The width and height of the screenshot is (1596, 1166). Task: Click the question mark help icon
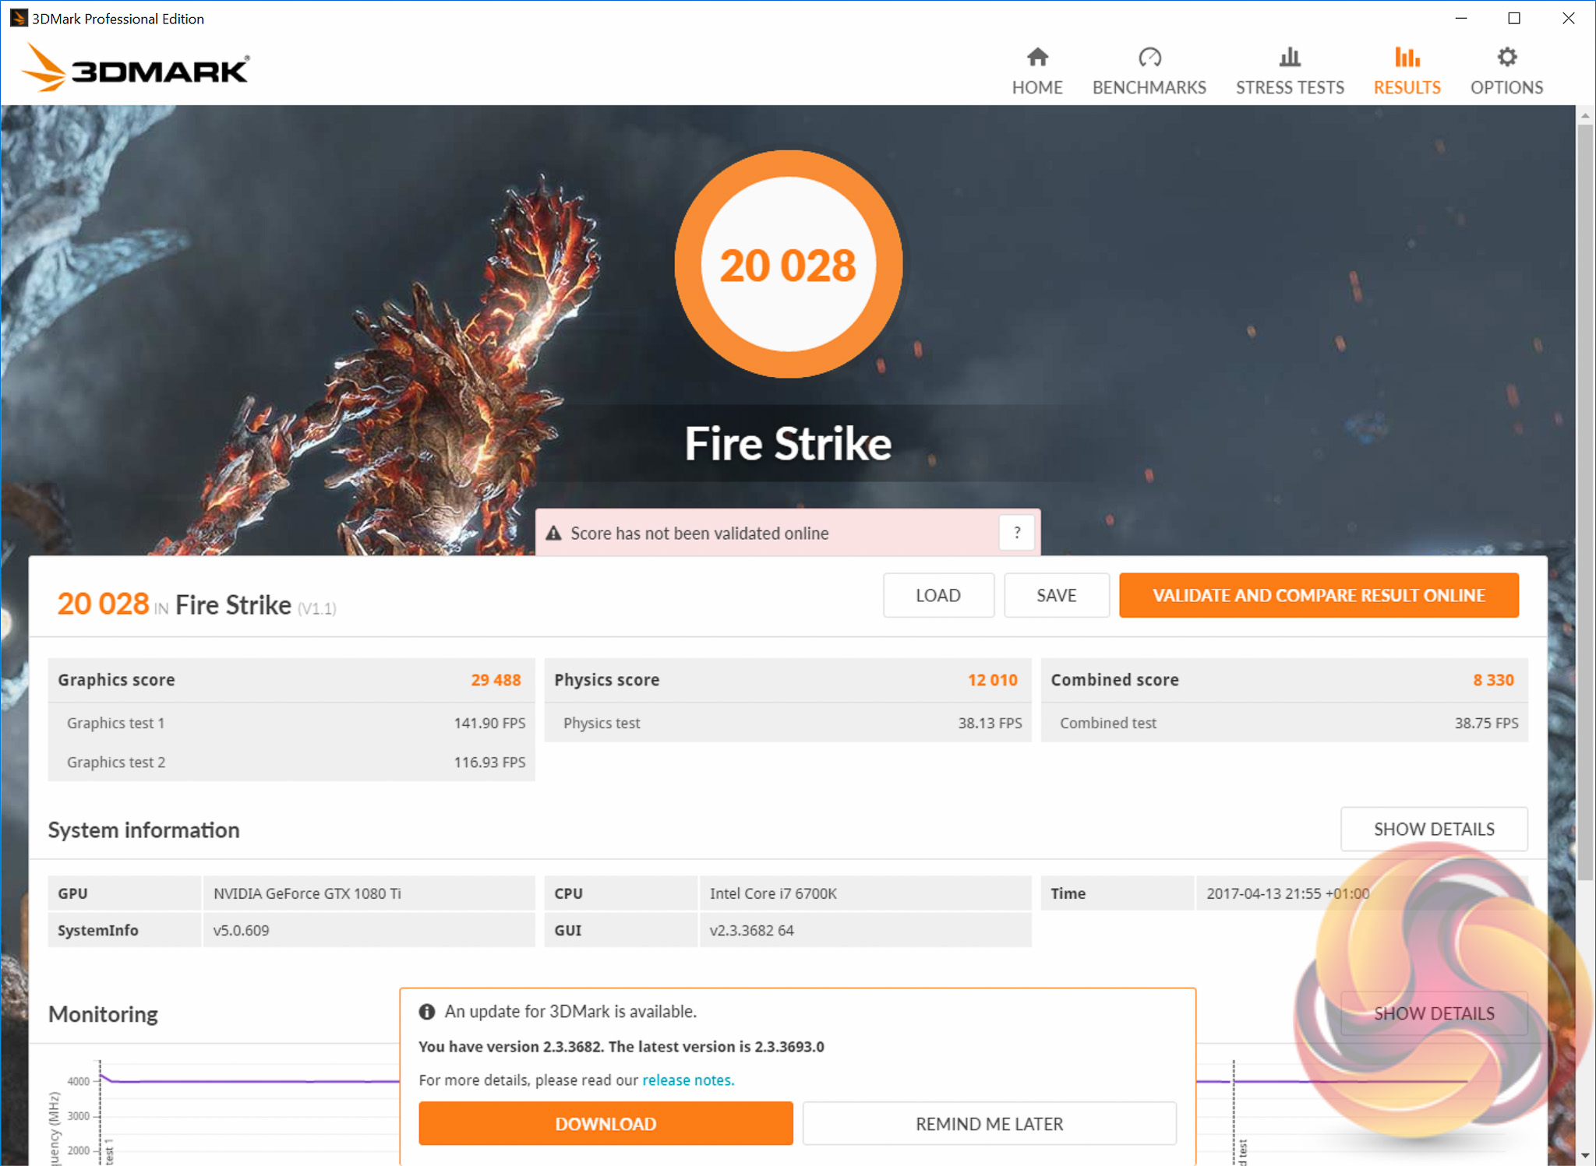1016,533
